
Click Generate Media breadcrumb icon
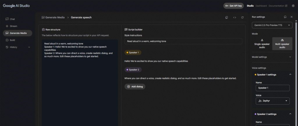point(43,17)
